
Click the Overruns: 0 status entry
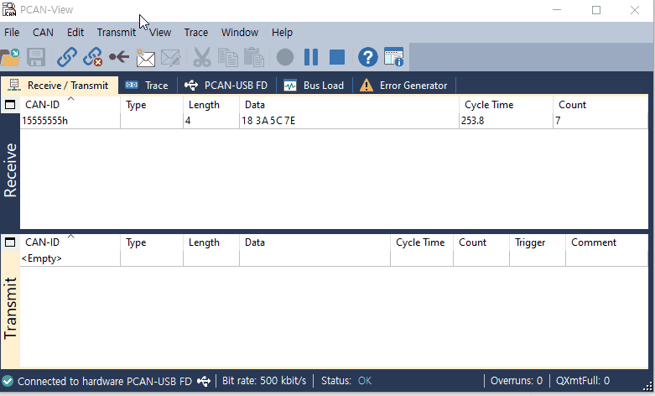pyautogui.click(x=517, y=381)
